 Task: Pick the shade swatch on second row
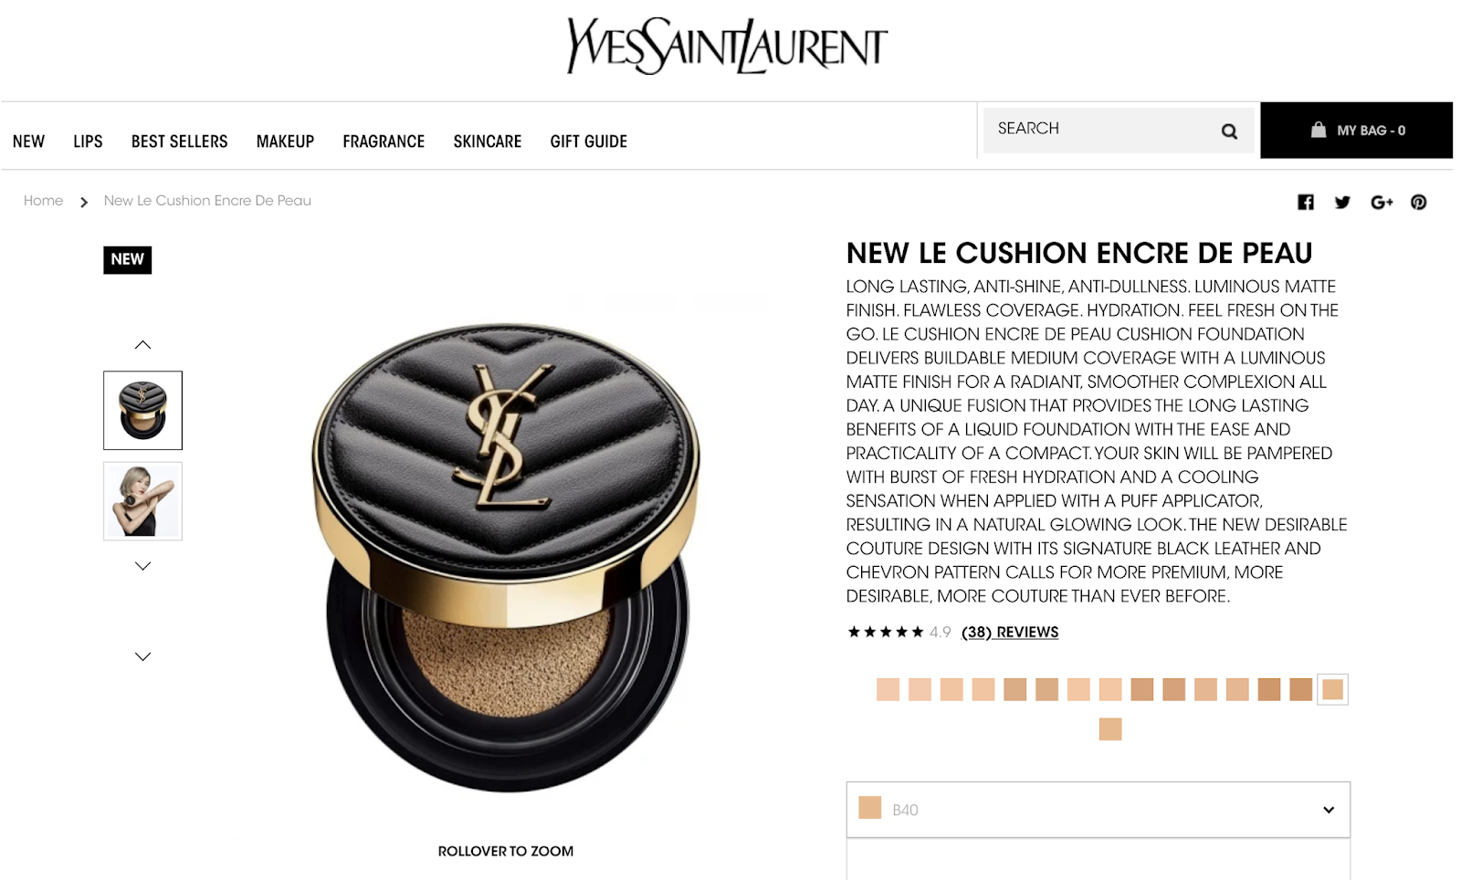coord(1110,728)
